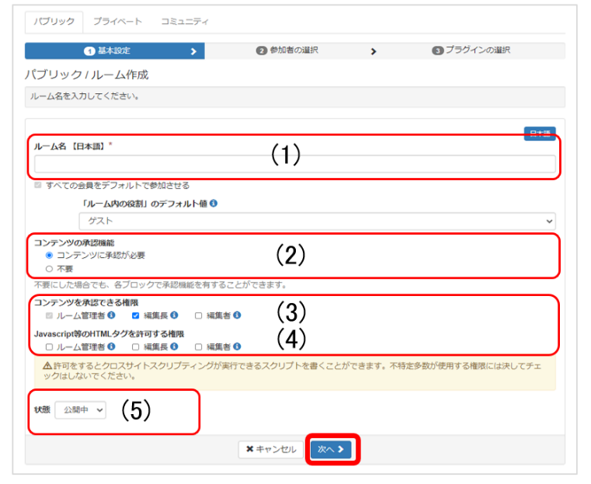Click the ルーム名 【日本語】 text field
The width and height of the screenshot is (591, 484).
(x=294, y=164)
